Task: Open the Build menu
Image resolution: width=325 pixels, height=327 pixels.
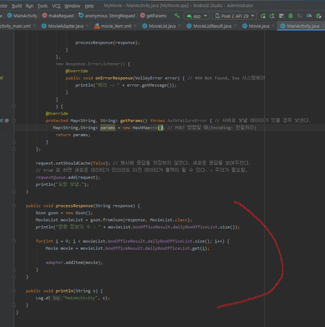Action: 17,6
